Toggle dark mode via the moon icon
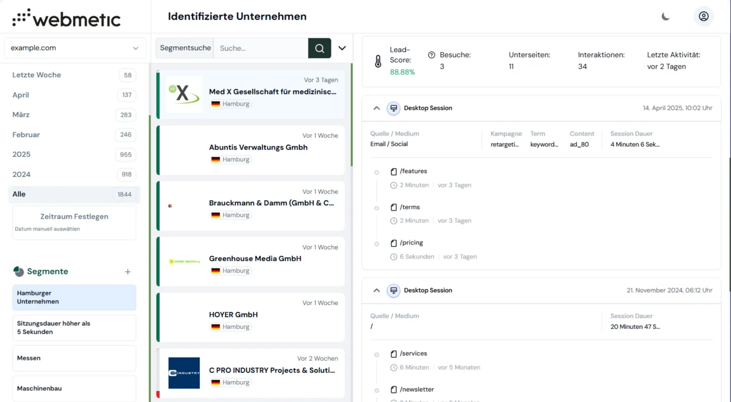Image resolution: width=731 pixels, height=402 pixels. pos(665,16)
